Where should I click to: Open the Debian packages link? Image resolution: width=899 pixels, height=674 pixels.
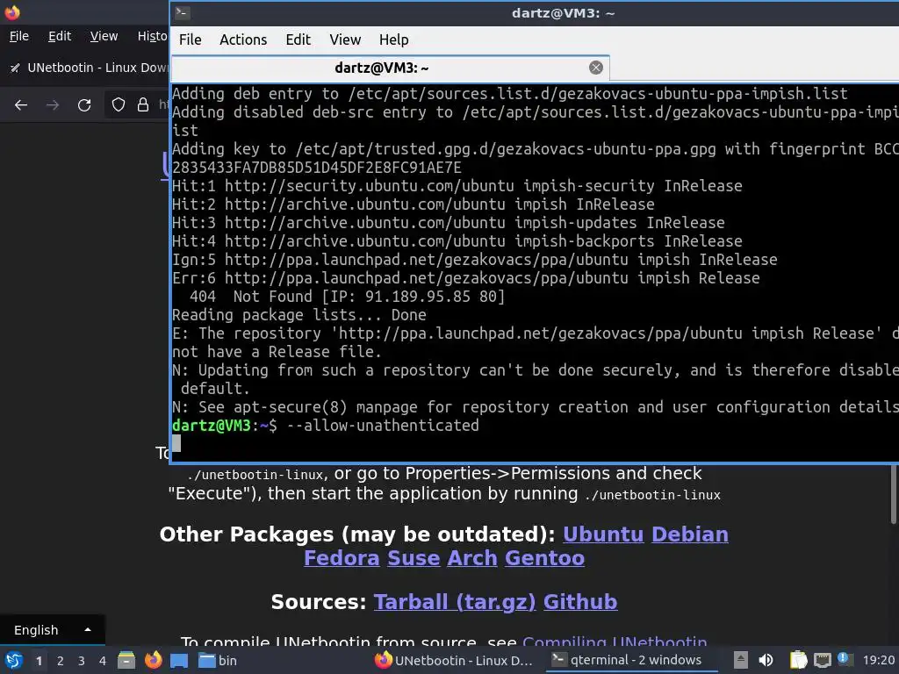[690, 534]
